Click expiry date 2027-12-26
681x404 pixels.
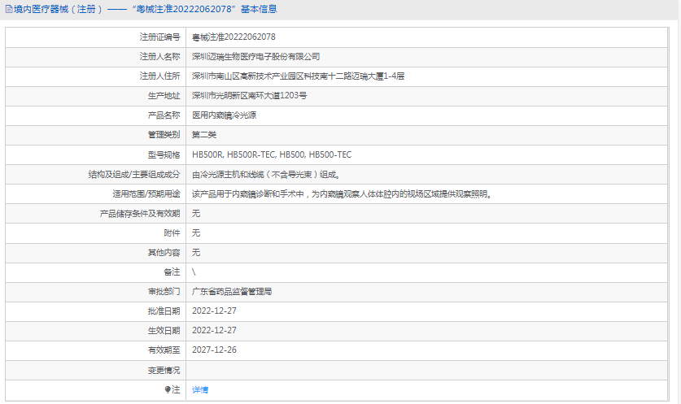[x=214, y=350]
